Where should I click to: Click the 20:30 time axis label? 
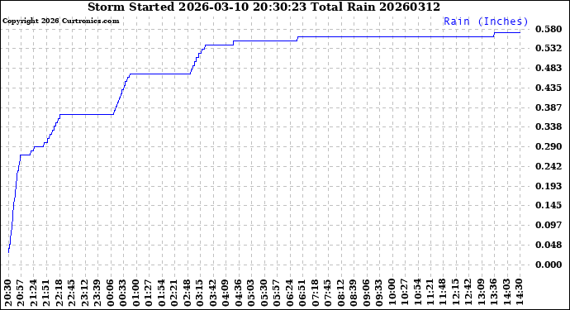[x=8, y=293]
